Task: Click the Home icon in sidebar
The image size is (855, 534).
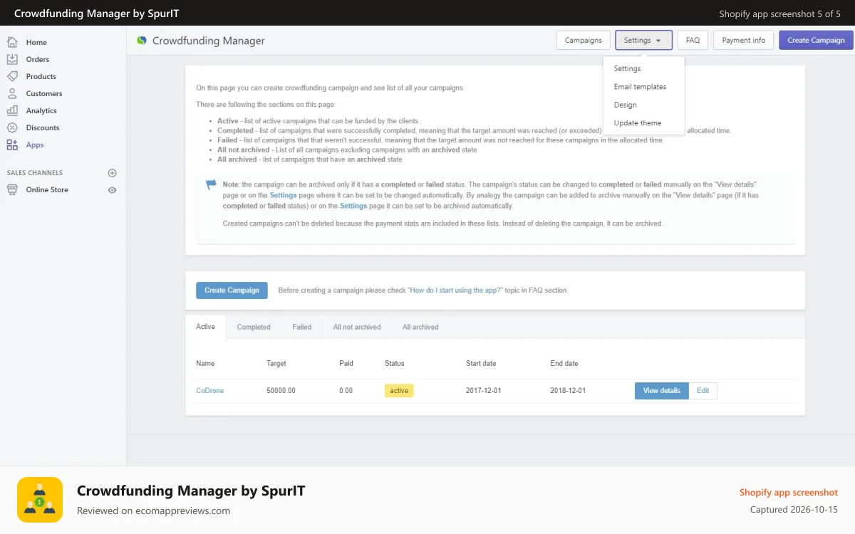Action: tap(12, 42)
